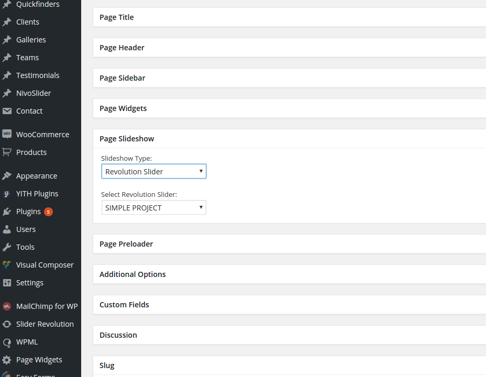Click the Tools wrench icon

click(7, 247)
